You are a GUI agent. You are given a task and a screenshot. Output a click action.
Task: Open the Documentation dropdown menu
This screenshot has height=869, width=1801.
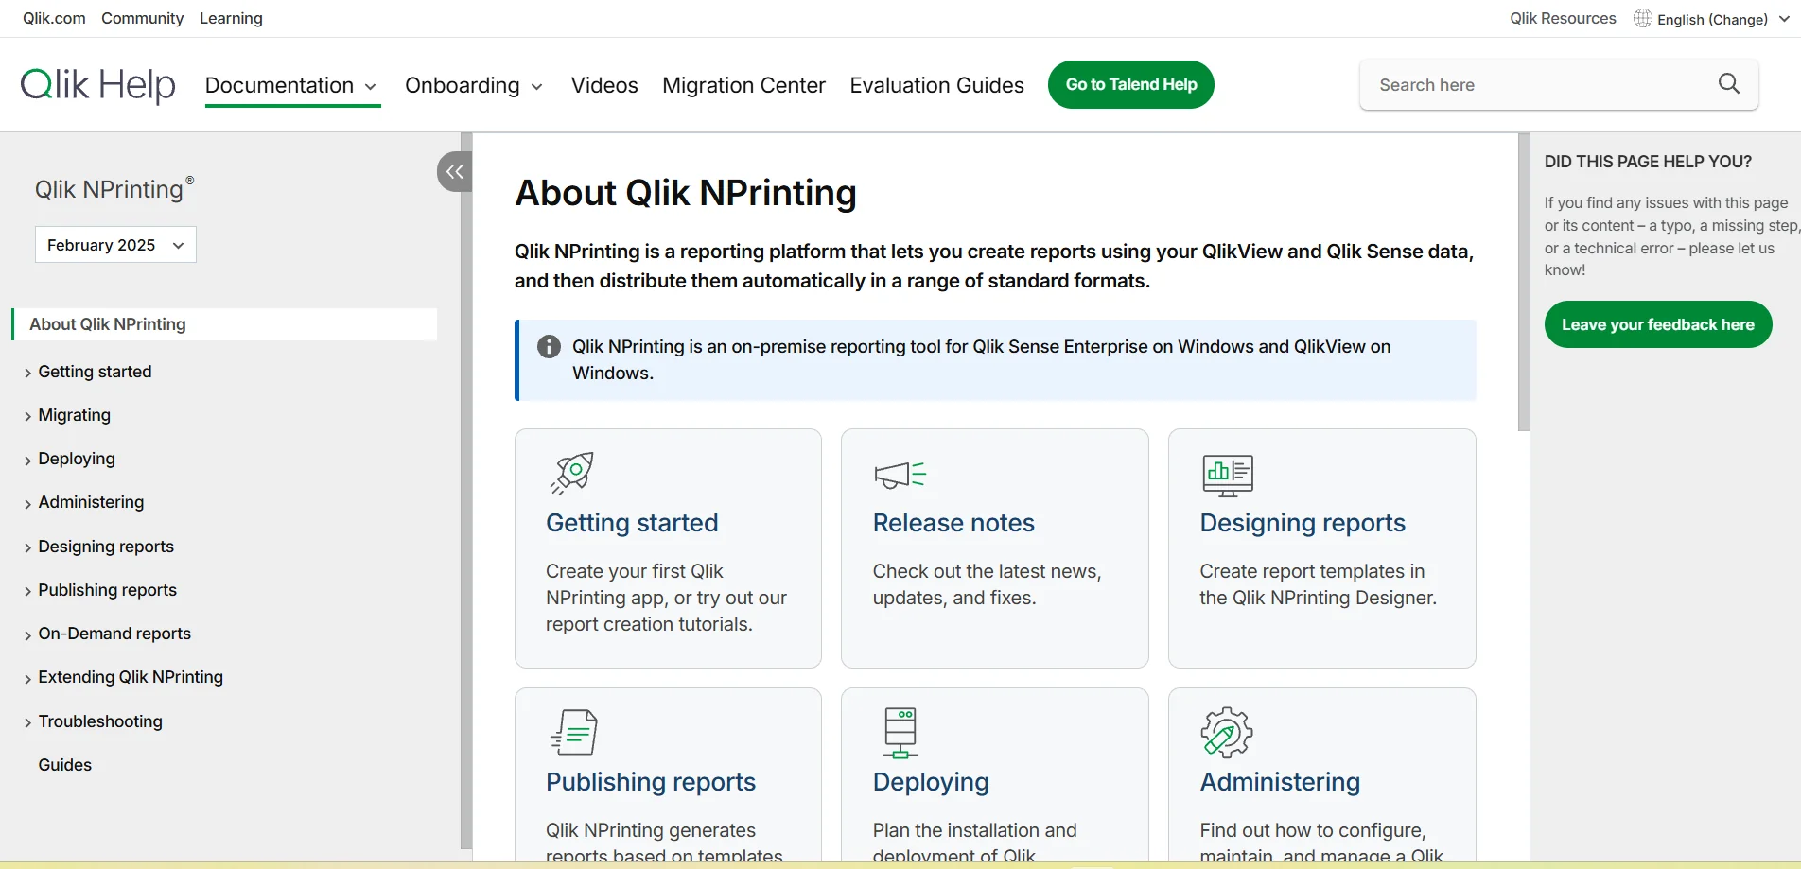[x=291, y=85]
